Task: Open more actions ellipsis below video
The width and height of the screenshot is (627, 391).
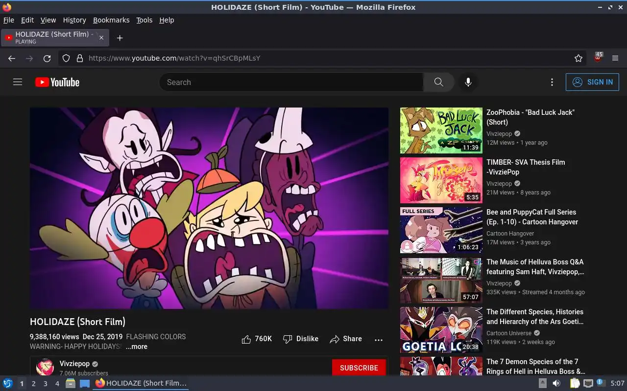Action: coord(379,340)
